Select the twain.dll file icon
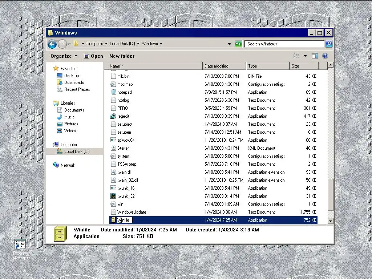Image resolution: width=372 pixels, height=279 pixels. pyautogui.click(x=113, y=172)
